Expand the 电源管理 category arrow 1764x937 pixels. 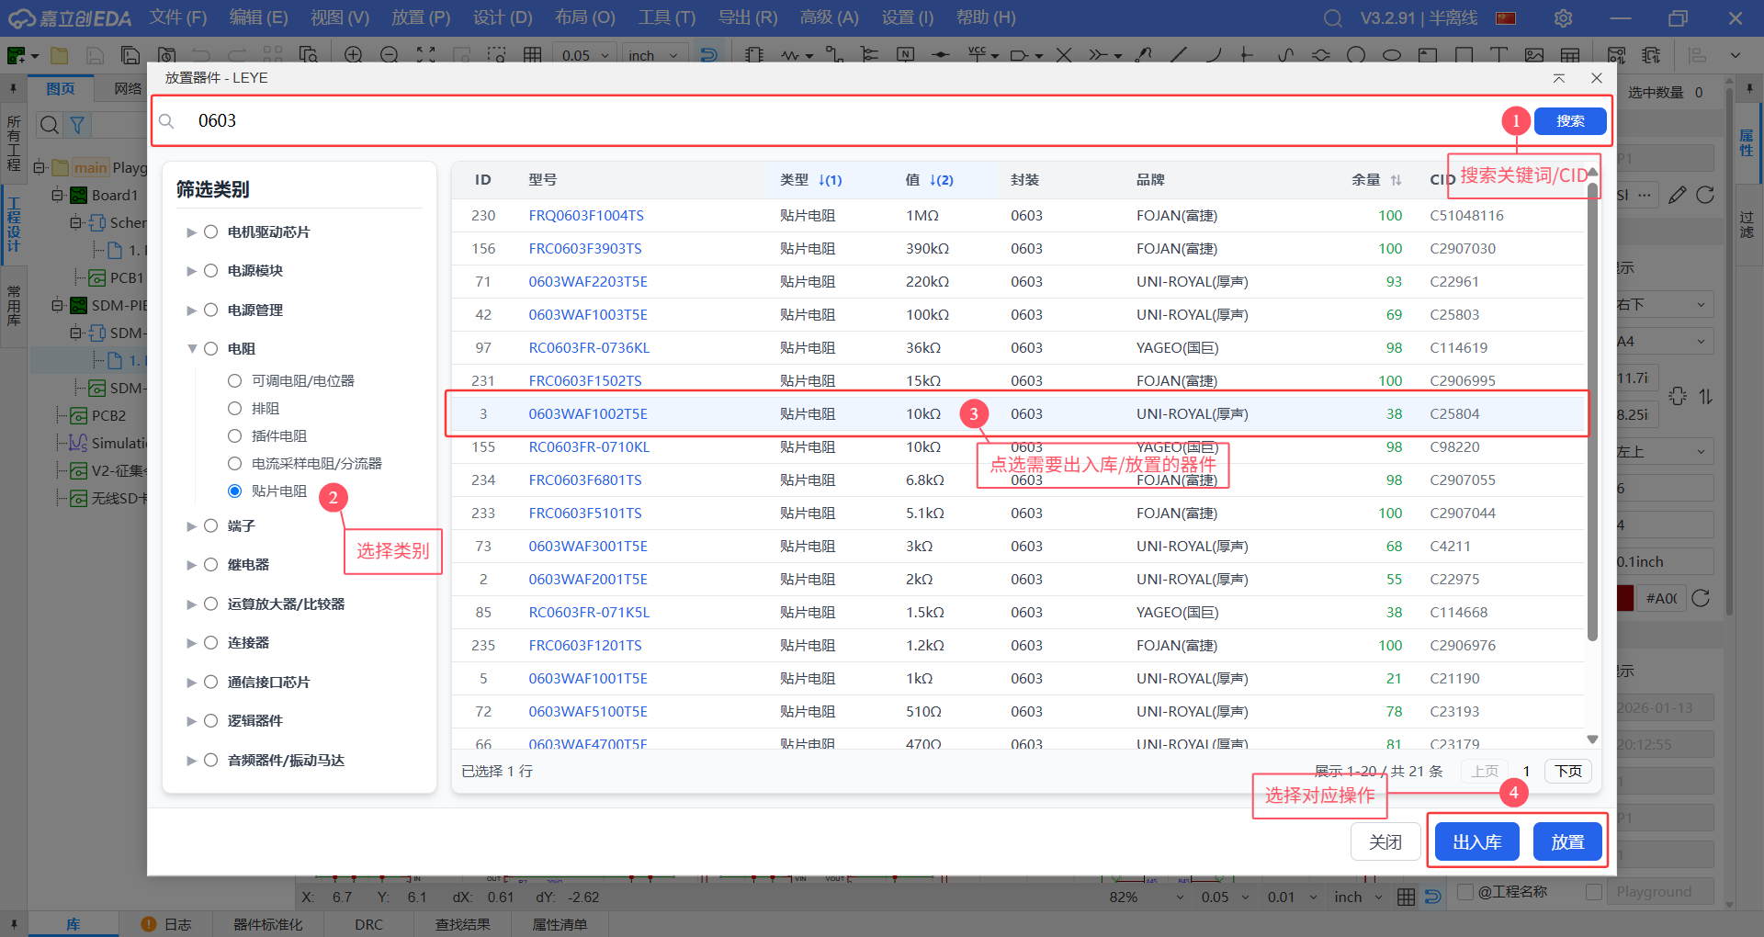(192, 310)
